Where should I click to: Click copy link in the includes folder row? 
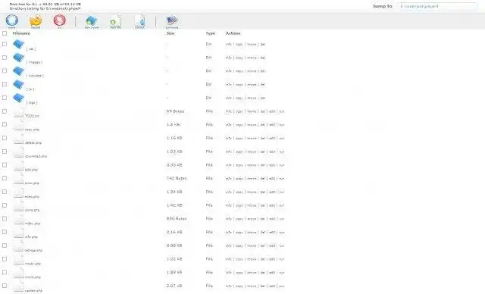[x=239, y=71]
